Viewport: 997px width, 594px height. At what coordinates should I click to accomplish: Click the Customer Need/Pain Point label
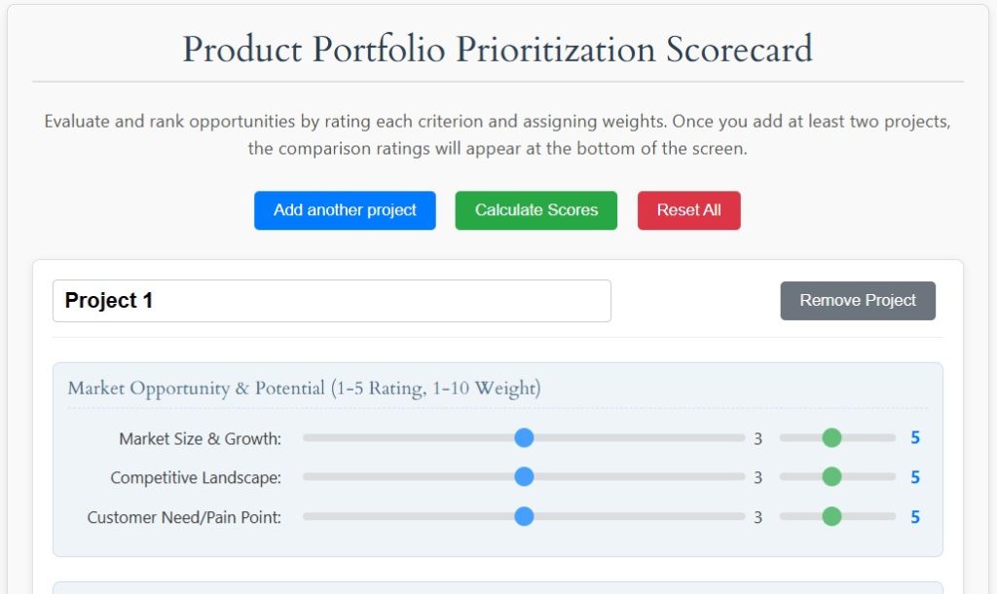(x=184, y=517)
